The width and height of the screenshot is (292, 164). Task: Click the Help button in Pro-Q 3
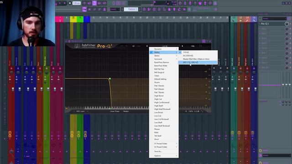193,46
